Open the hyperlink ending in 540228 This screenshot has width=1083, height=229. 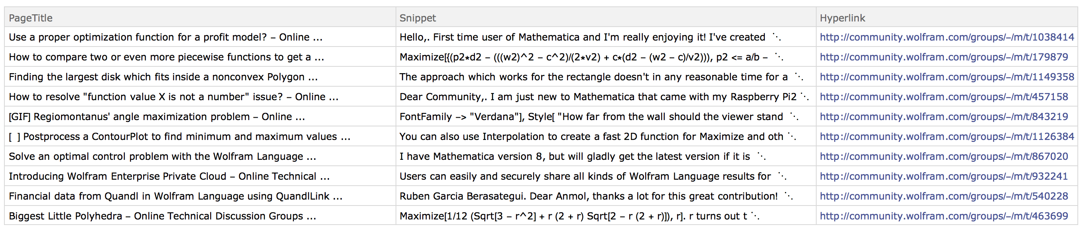[x=944, y=196]
